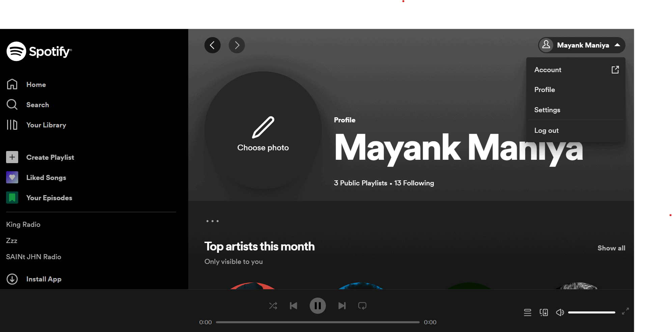This screenshot has width=672, height=332.
Task: Enter full screen with the expand icon
Action: [x=625, y=311]
